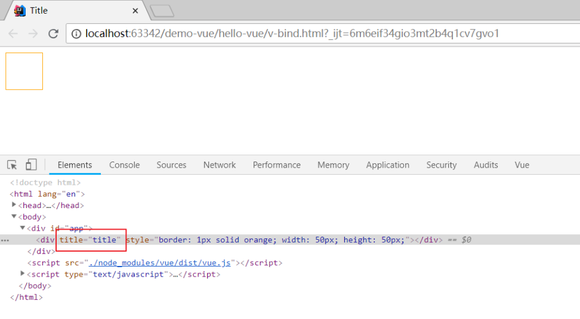Open the Audits tab
The width and height of the screenshot is (580, 319).
coord(486,165)
